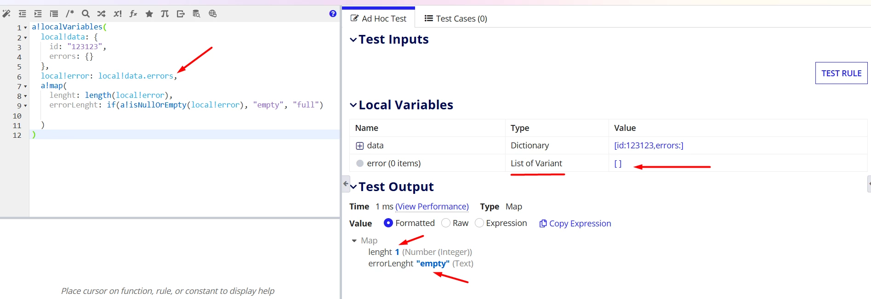871x299 pixels.
Task: Click the Dictionary type cell
Action: tap(529, 146)
